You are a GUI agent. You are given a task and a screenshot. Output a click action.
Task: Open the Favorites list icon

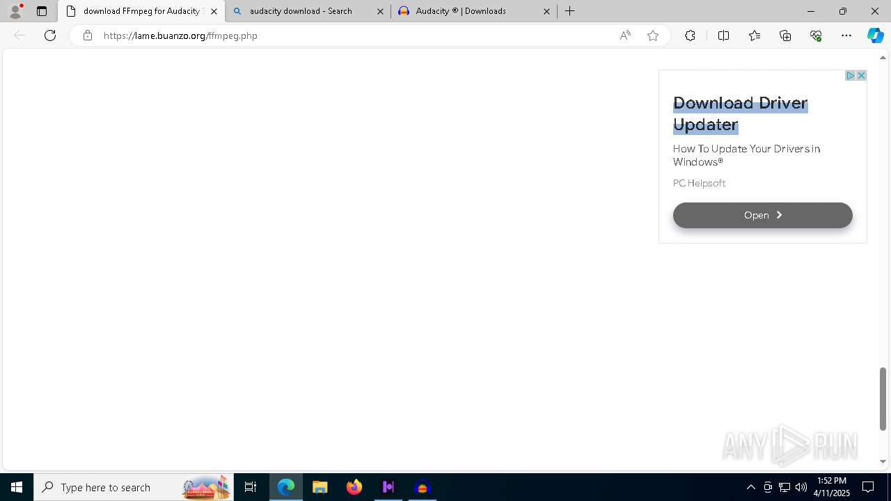coord(755,35)
